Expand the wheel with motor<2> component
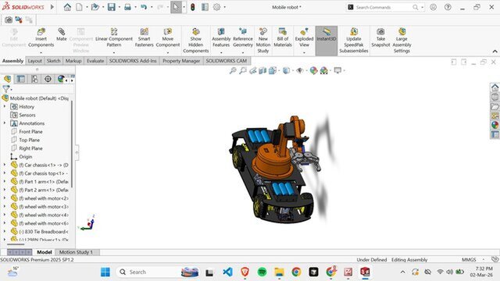Screen dimensions: 500x281 coord(5,198)
